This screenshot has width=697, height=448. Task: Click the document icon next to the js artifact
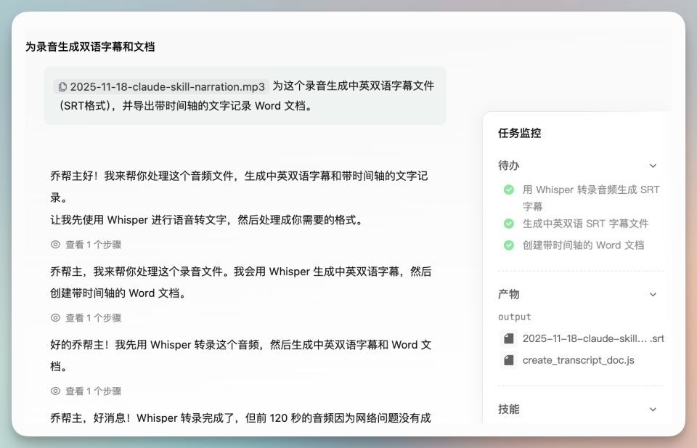coord(509,359)
